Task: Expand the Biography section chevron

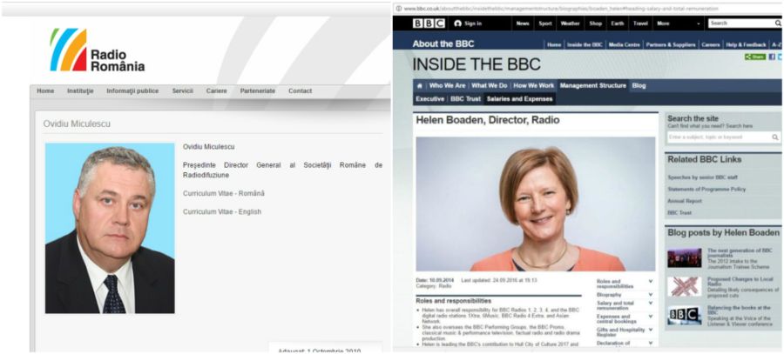Action: pos(651,295)
